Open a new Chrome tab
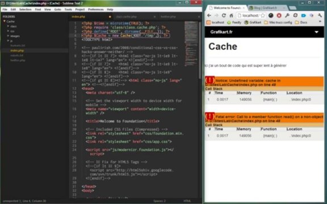The width and height of the screenshot is (327, 204). 292,8
